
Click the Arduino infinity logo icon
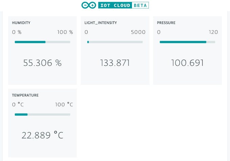coord(89,5)
